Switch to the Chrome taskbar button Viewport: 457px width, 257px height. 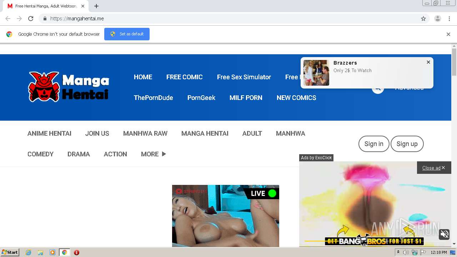pyautogui.click(x=64, y=252)
